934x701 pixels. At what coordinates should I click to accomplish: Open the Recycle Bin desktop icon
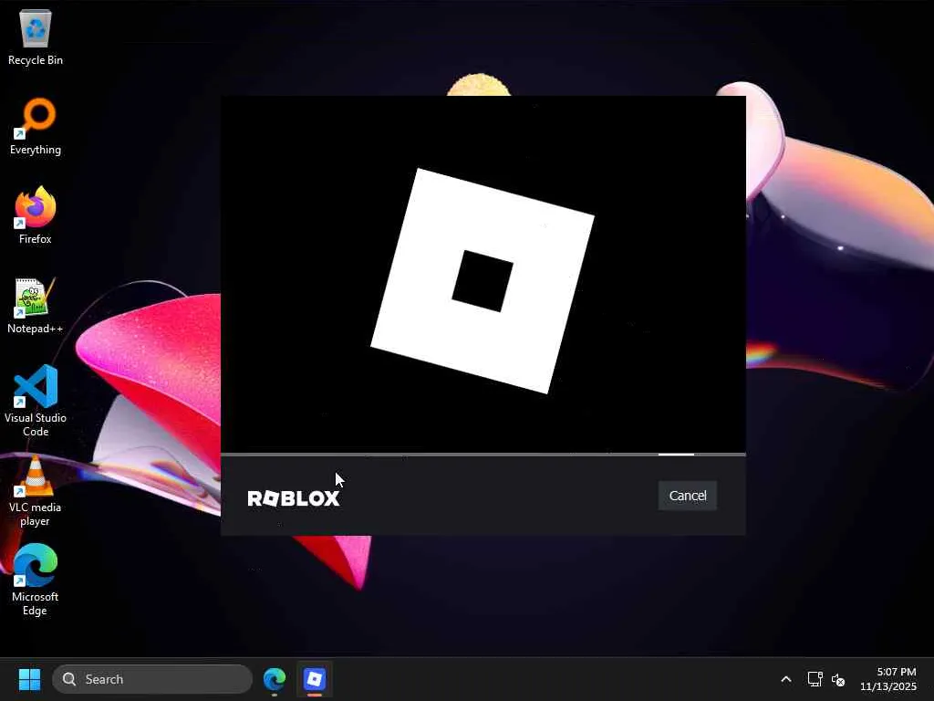tap(36, 37)
